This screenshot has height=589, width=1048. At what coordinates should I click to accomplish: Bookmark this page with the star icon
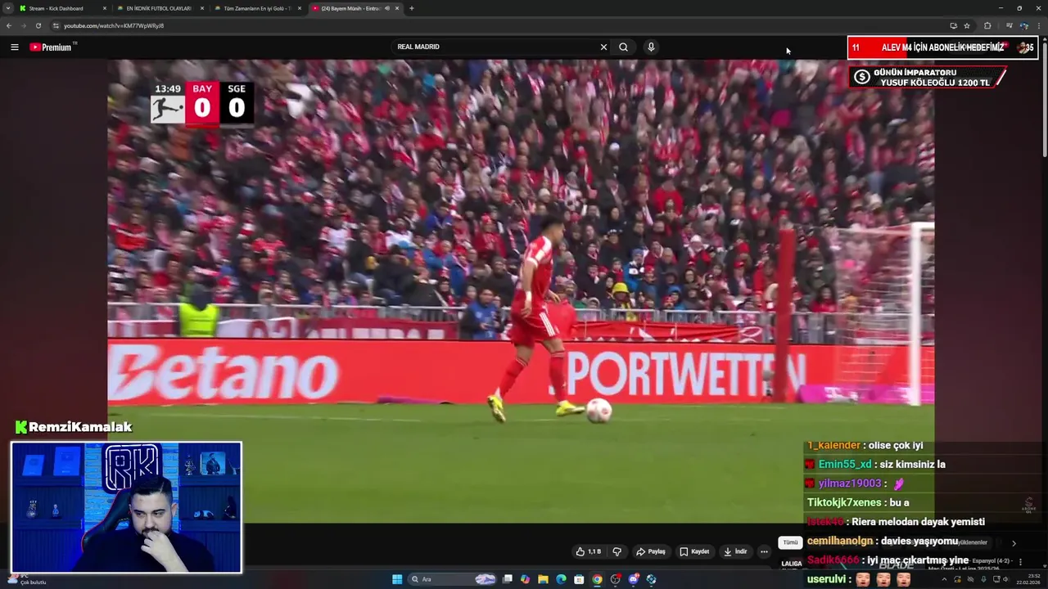point(967,25)
